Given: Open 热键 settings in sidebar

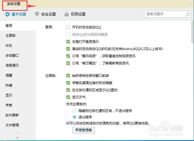Looking at the screenshot, I should pyautogui.click(x=18, y=85).
